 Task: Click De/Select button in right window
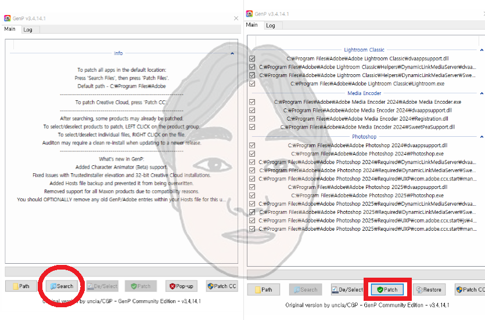(347, 289)
